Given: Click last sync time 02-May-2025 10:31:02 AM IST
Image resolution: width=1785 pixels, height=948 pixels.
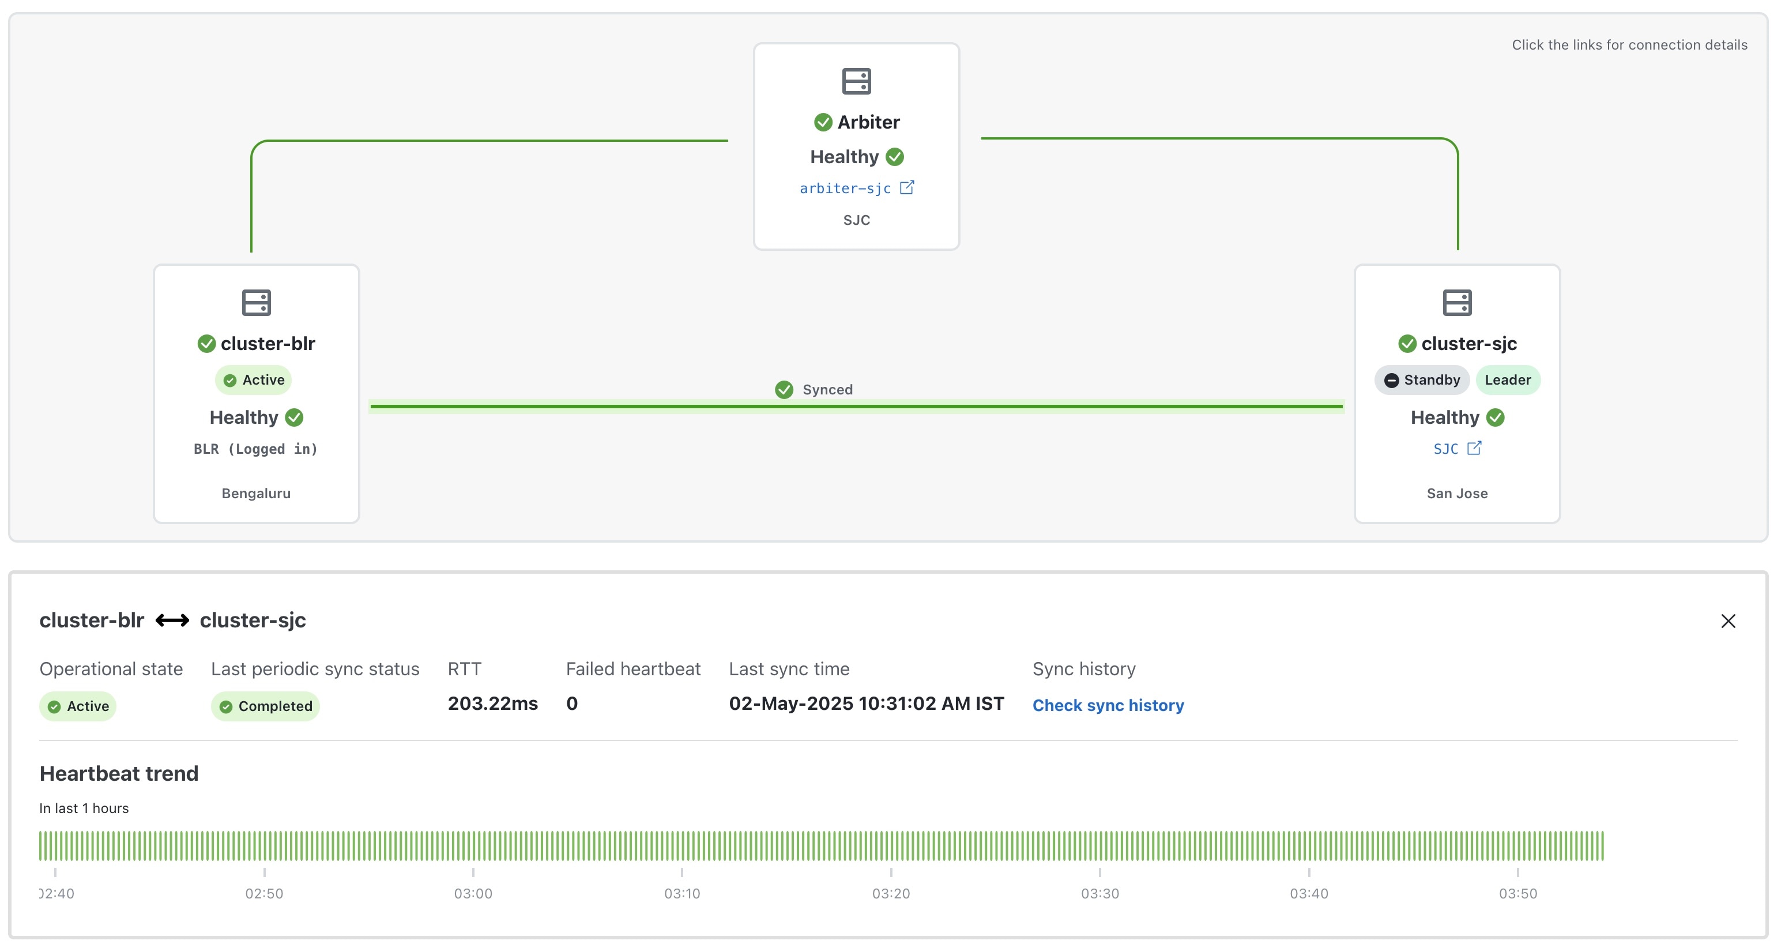Looking at the screenshot, I should coord(866,704).
